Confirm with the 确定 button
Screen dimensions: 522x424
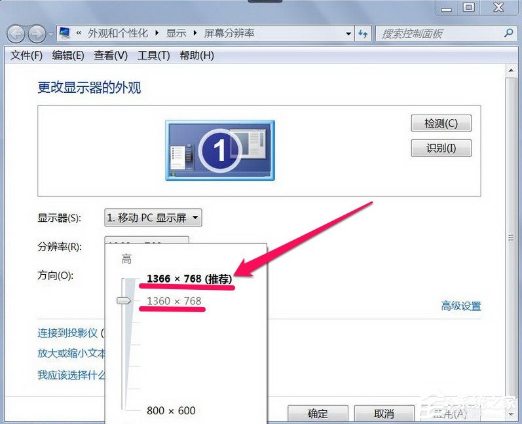pos(318,414)
